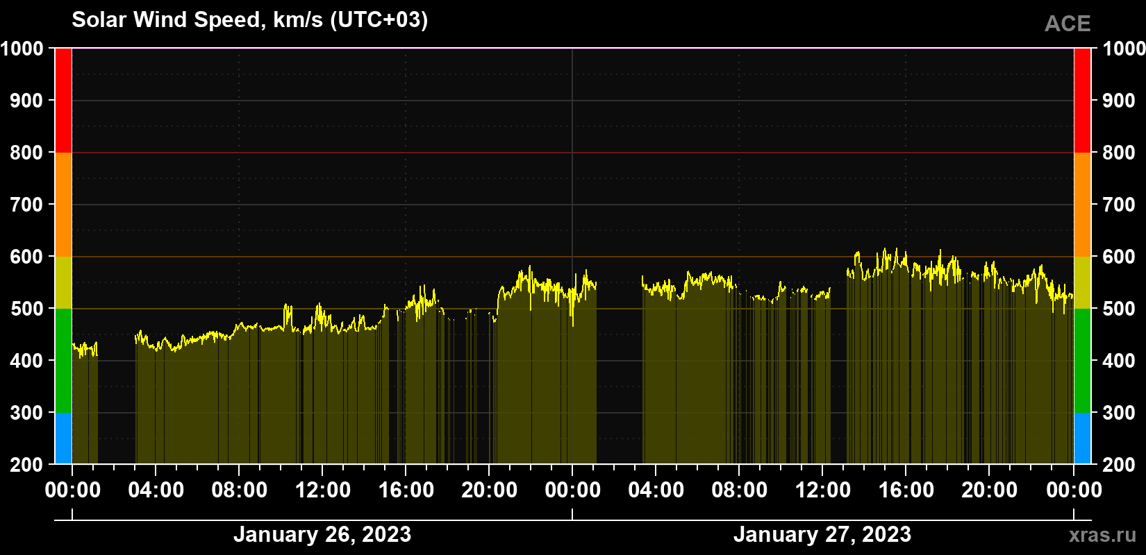The image size is (1146, 555).
Task: Click the orange segment of the right color scale
Action: [x=1082, y=205]
